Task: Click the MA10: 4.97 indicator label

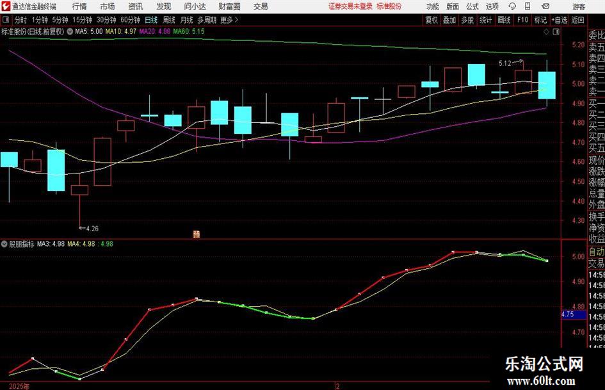Action: click(x=121, y=31)
